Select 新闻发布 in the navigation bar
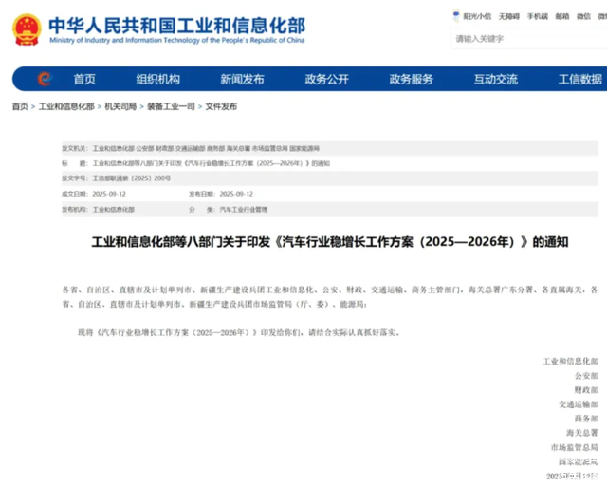Image resolution: width=607 pixels, height=487 pixels. coord(242,79)
